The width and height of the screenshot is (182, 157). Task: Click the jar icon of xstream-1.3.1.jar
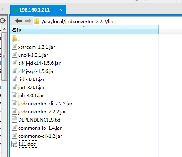[14, 47]
